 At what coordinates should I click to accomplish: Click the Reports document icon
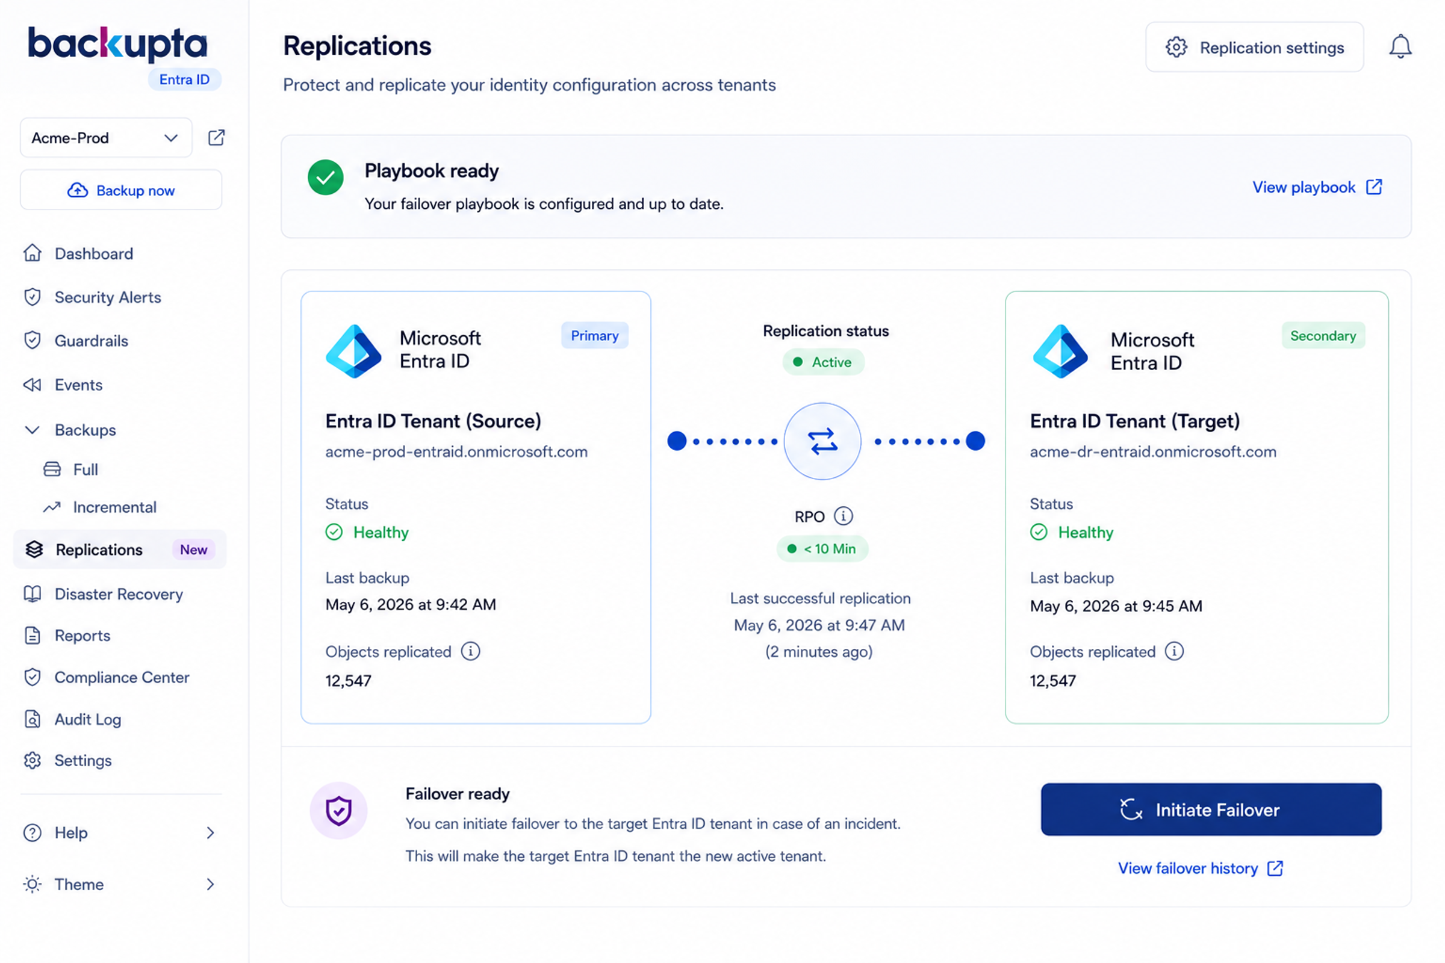point(33,635)
